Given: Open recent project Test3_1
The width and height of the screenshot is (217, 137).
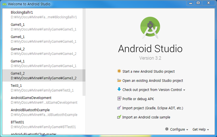Looking at the screenshot, I should (x=43, y=88).
